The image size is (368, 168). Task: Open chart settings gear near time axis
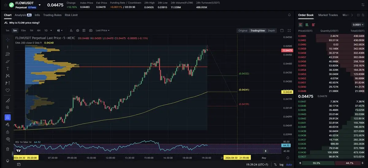288,158
